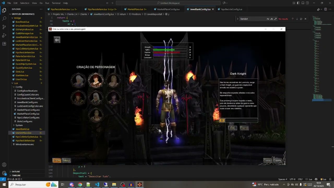Collapse the Bridge folder
The image size is (334, 188).
pyautogui.click(x=17, y=18)
